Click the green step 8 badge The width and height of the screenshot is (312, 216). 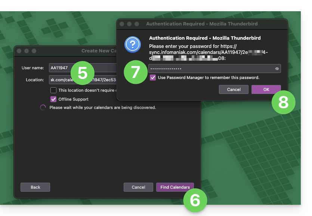click(x=283, y=102)
